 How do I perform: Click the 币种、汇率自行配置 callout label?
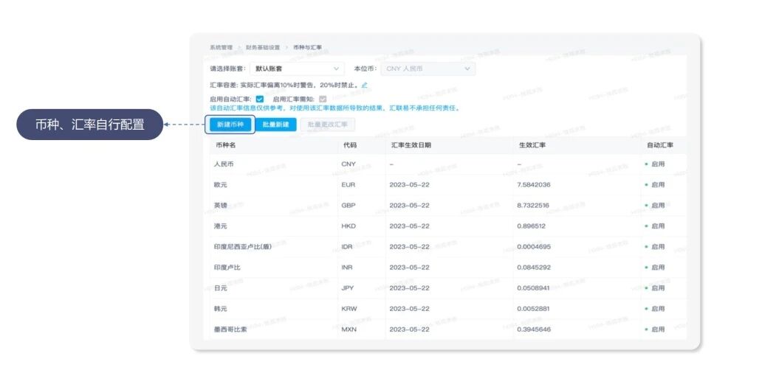click(x=89, y=125)
